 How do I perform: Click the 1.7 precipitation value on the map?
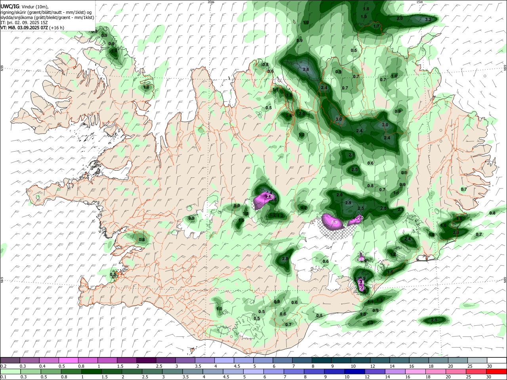[x=377, y=26]
